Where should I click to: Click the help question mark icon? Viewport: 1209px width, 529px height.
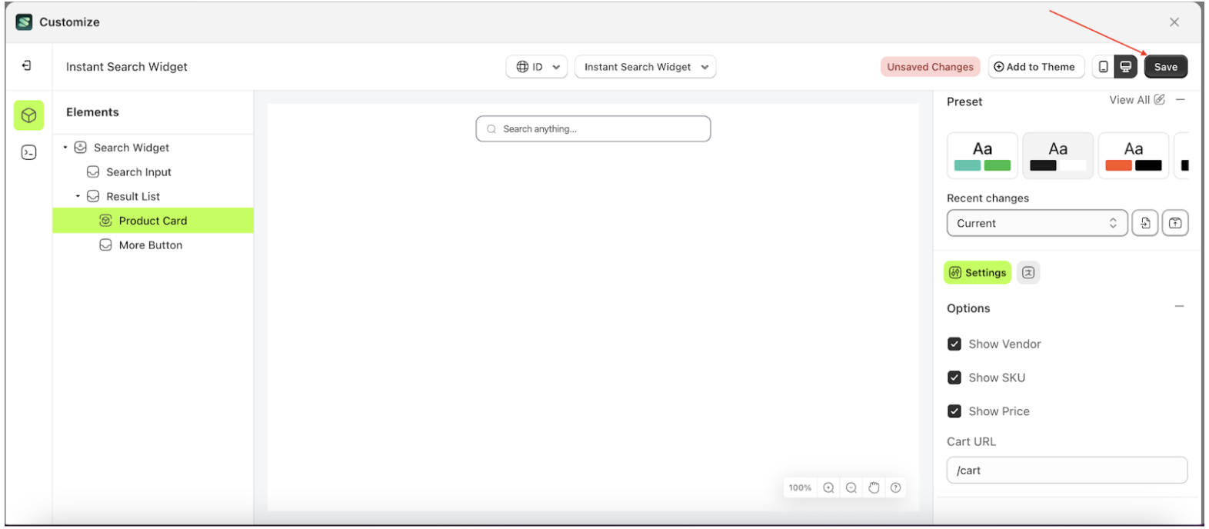click(x=895, y=487)
